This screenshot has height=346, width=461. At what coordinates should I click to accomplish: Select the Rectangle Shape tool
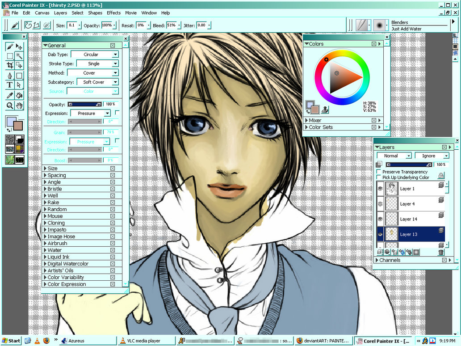[x=19, y=76]
